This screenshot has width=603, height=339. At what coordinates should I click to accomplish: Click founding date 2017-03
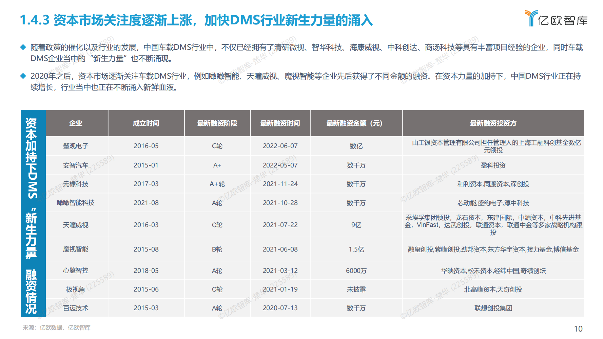(146, 184)
